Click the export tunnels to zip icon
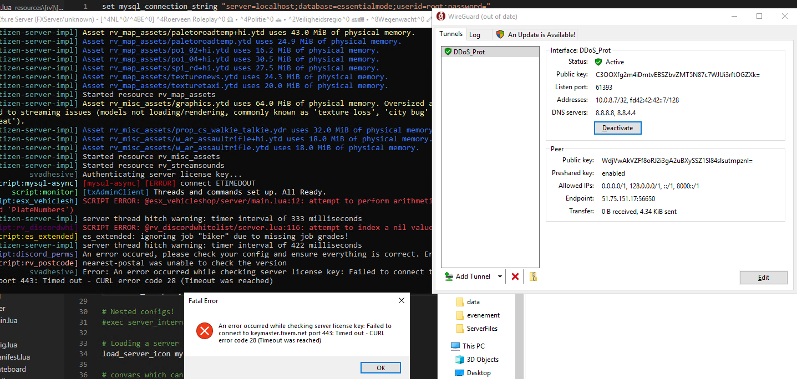This screenshot has width=797, height=379. coord(533,276)
